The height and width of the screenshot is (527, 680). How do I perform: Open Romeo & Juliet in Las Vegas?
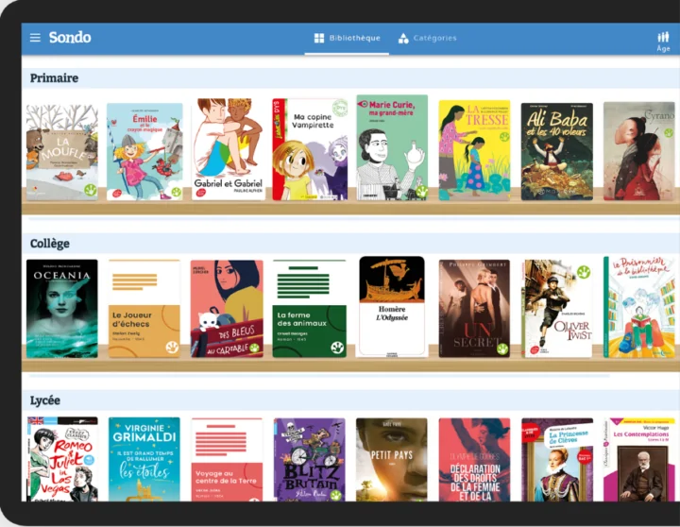pos(62,459)
